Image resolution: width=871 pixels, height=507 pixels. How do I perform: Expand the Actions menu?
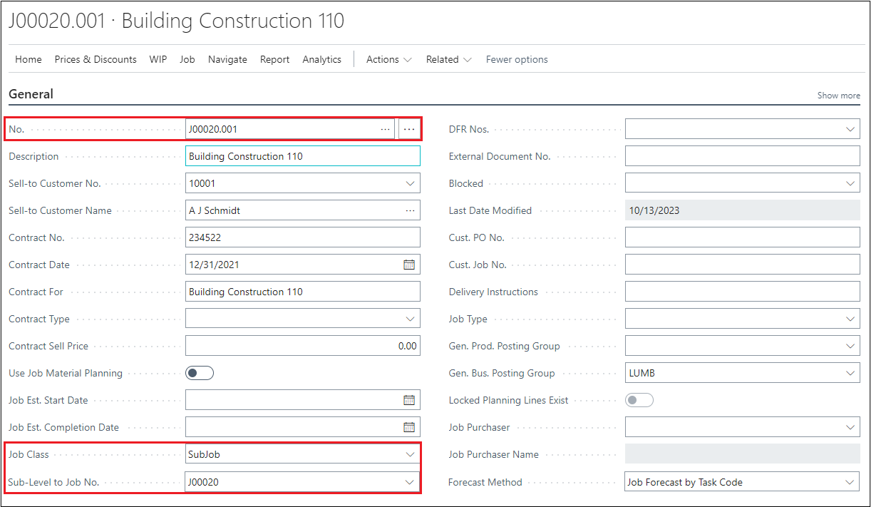coord(388,59)
